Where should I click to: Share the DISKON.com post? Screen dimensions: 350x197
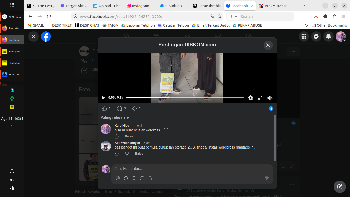coord(134,109)
